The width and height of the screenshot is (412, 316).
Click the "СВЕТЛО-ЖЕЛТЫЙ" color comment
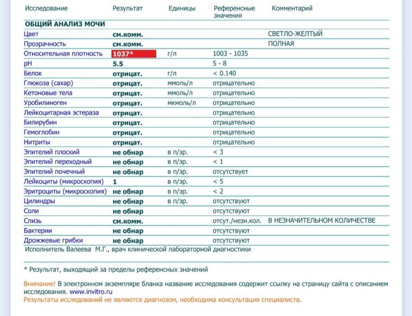(295, 34)
